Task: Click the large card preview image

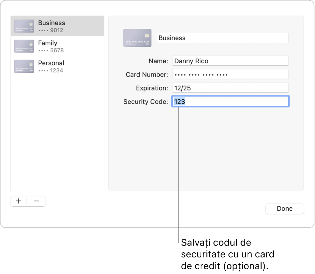Action: click(137, 38)
